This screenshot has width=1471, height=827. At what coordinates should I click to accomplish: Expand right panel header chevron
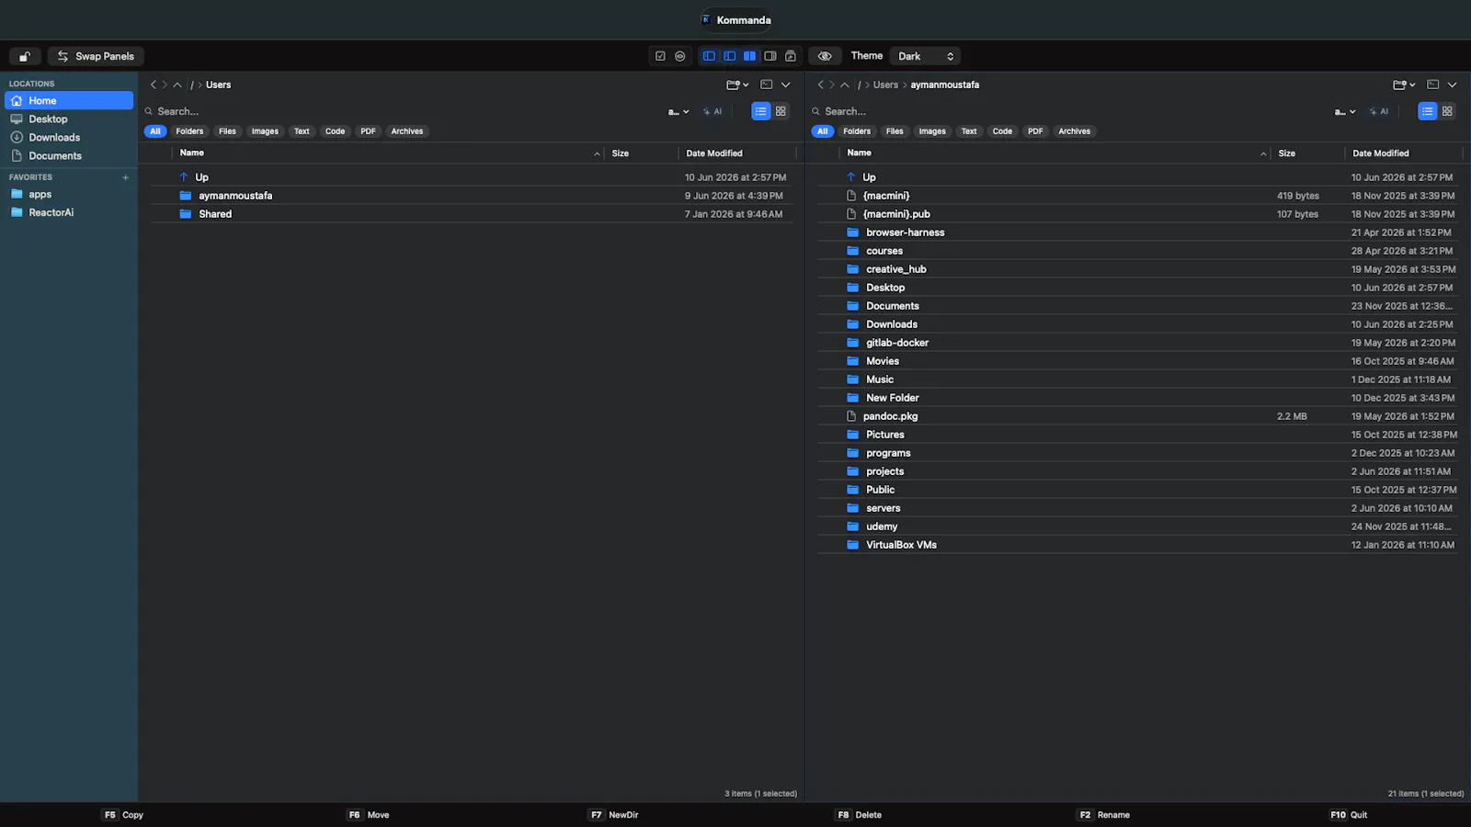tap(1453, 85)
